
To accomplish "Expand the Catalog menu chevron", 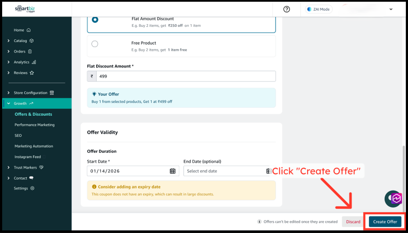I will coord(9,41).
